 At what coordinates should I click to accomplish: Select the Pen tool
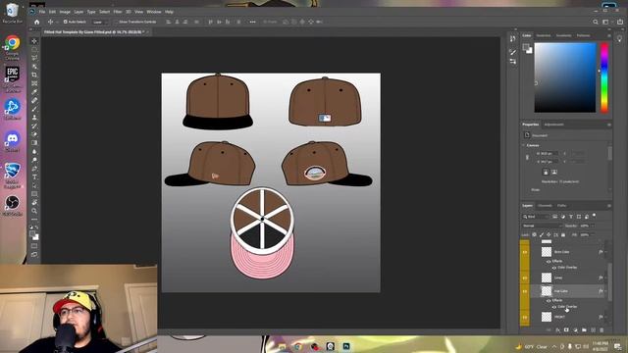[x=34, y=169]
